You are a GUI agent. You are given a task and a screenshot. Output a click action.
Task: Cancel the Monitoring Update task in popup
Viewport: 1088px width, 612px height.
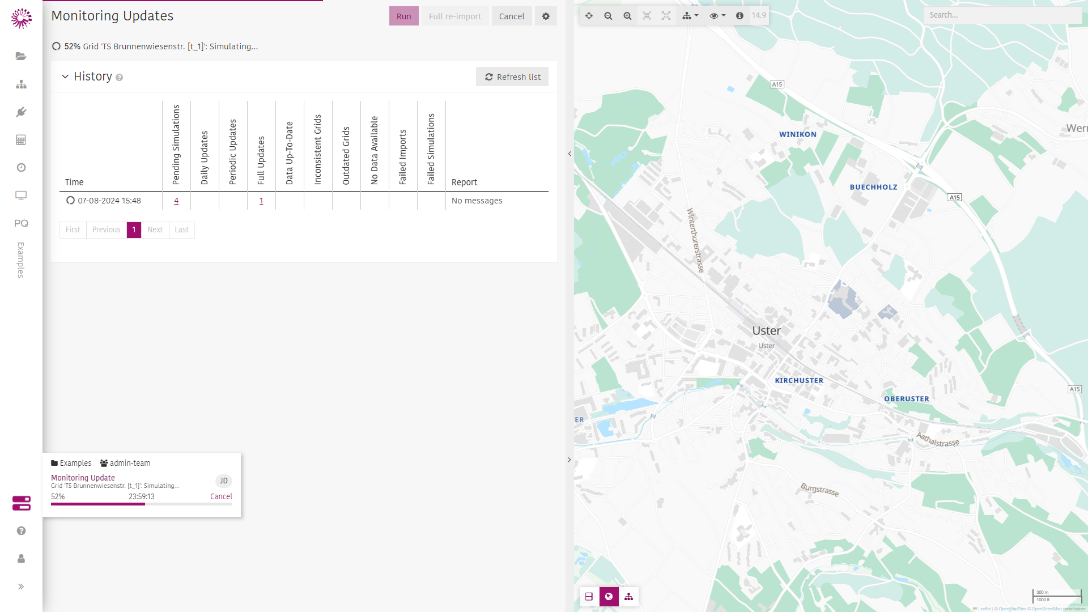point(221,496)
